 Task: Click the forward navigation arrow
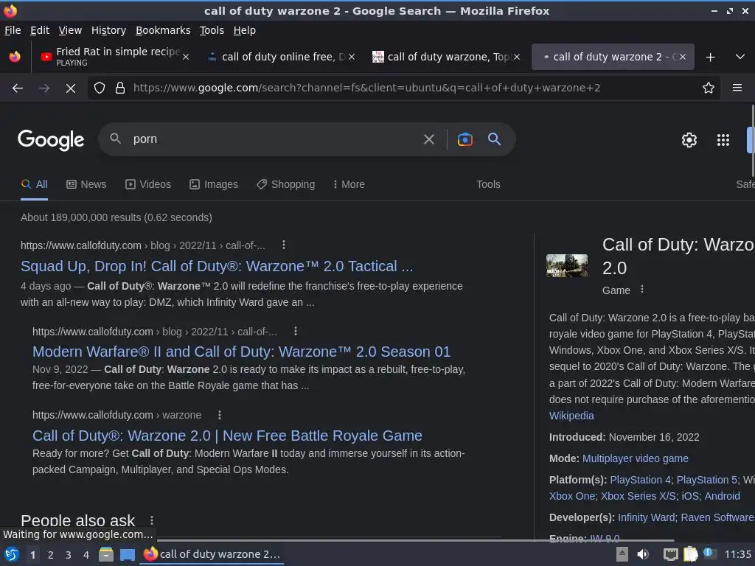[x=44, y=88]
